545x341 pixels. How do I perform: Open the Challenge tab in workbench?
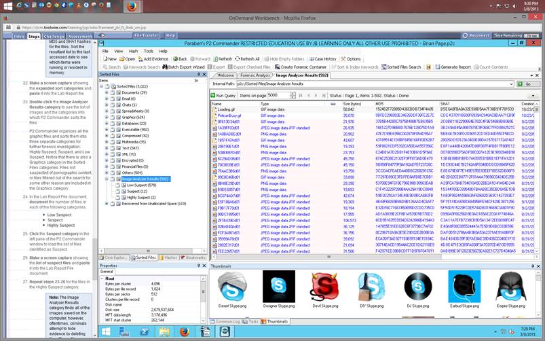point(54,36)
